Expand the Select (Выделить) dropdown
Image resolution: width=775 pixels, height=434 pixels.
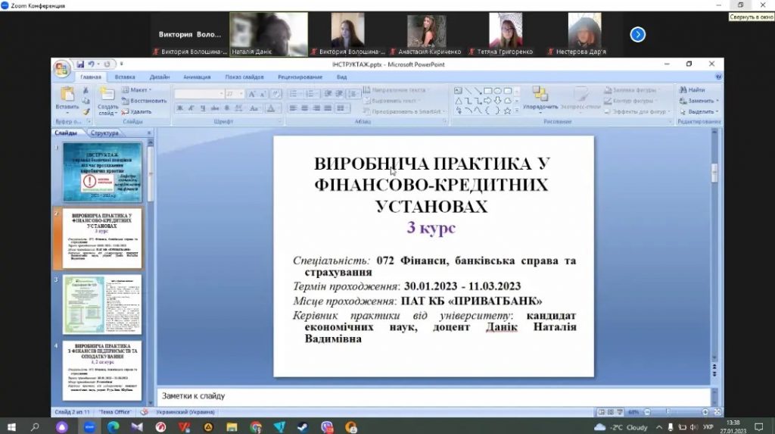pos(697,111)
